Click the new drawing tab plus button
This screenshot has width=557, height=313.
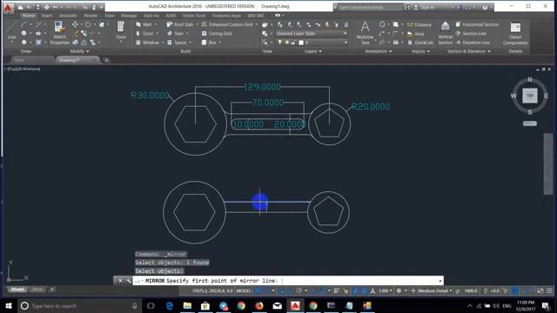point(106,60)
